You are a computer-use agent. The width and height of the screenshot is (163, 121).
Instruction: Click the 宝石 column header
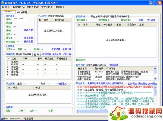[x=145, y=25]
